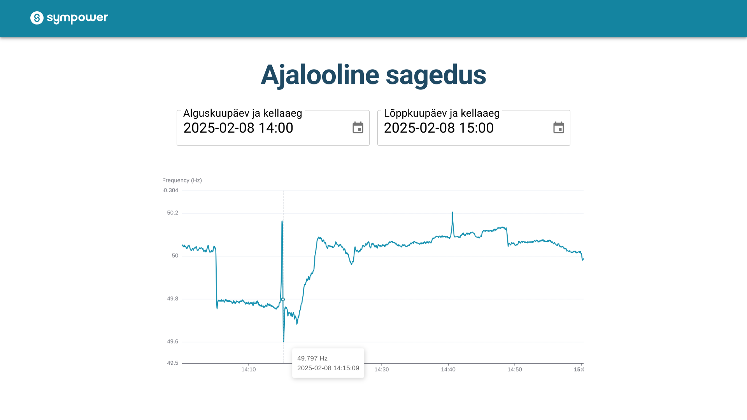The width and height of the screenshot is (747, 420).
Task: Click the 14:50 time axis label
Action: [515, 369]
